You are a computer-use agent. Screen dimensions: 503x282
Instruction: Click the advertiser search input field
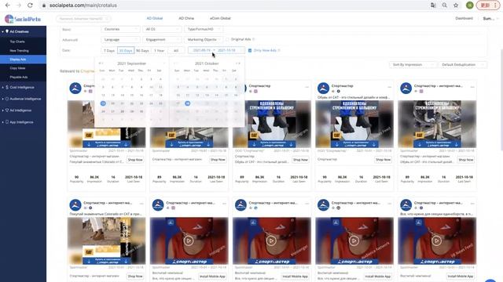83,19
